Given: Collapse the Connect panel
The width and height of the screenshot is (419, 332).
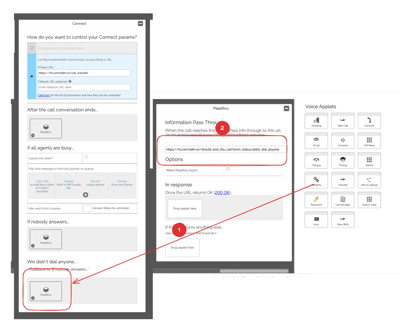Looking at the screenshot, I should pyautogui.click(x=140, y=23).
